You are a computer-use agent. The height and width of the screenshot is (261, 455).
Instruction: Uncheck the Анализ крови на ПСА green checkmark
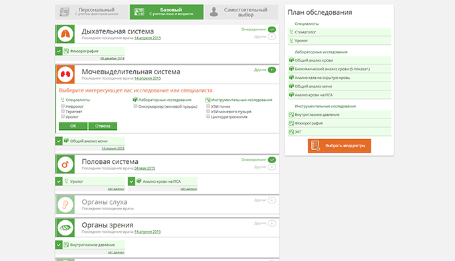131,181
